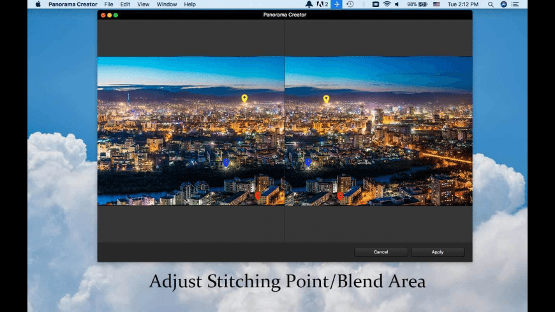This screenshot has height=312, width=555.
Task: Open the Bluetooth menu bar icon
Action: (363, 4)
